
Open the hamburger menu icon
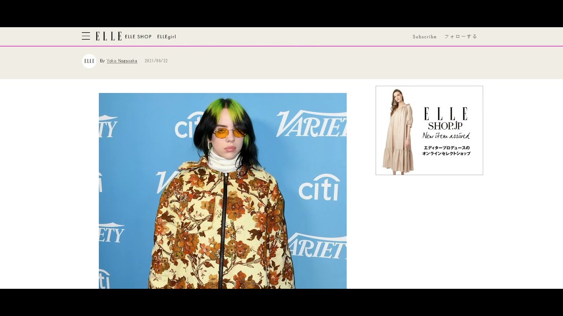[86, 36]
